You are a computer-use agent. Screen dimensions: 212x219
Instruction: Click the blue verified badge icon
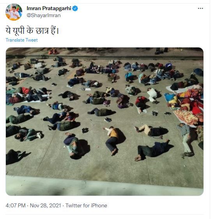[x=75, y=9]
